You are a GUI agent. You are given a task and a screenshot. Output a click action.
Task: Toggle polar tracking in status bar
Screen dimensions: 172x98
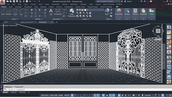(84, 95)
